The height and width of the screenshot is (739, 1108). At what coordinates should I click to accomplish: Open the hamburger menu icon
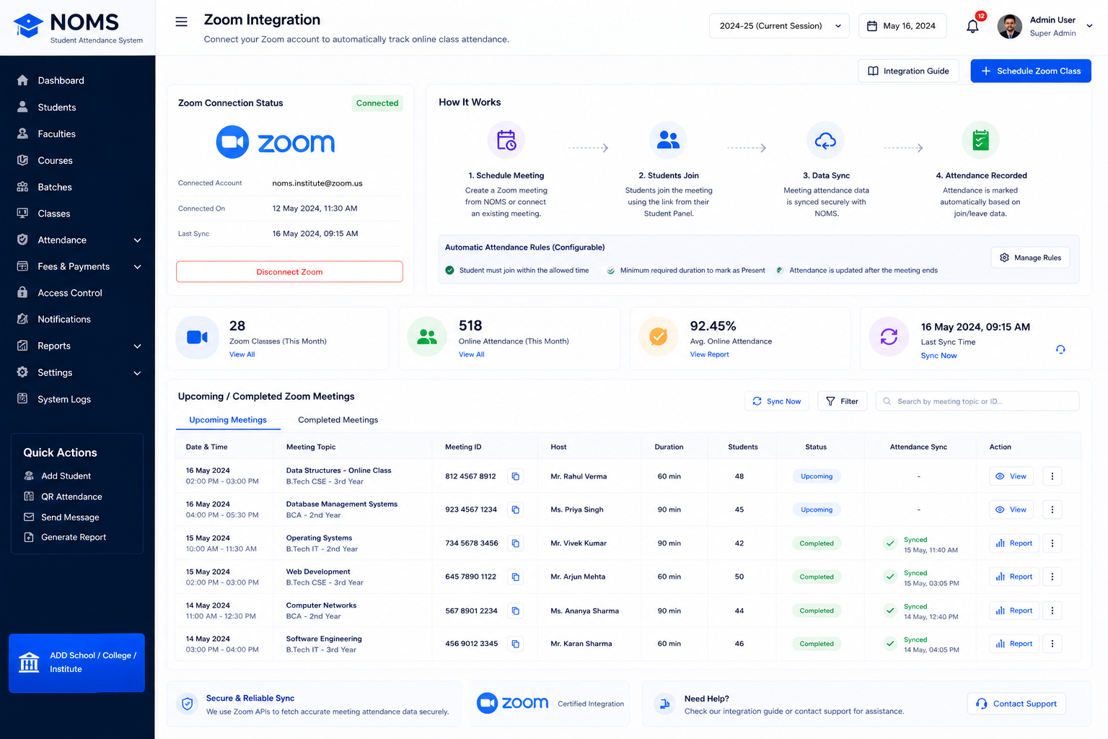(x=181, y=22)
